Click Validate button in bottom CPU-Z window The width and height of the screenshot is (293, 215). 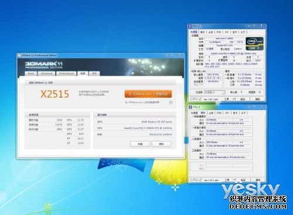(243, 180)
